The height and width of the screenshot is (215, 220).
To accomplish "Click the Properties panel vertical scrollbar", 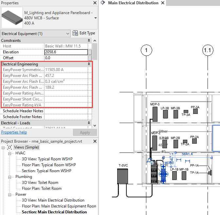I will pyautogui.click(x=95, y=82).
